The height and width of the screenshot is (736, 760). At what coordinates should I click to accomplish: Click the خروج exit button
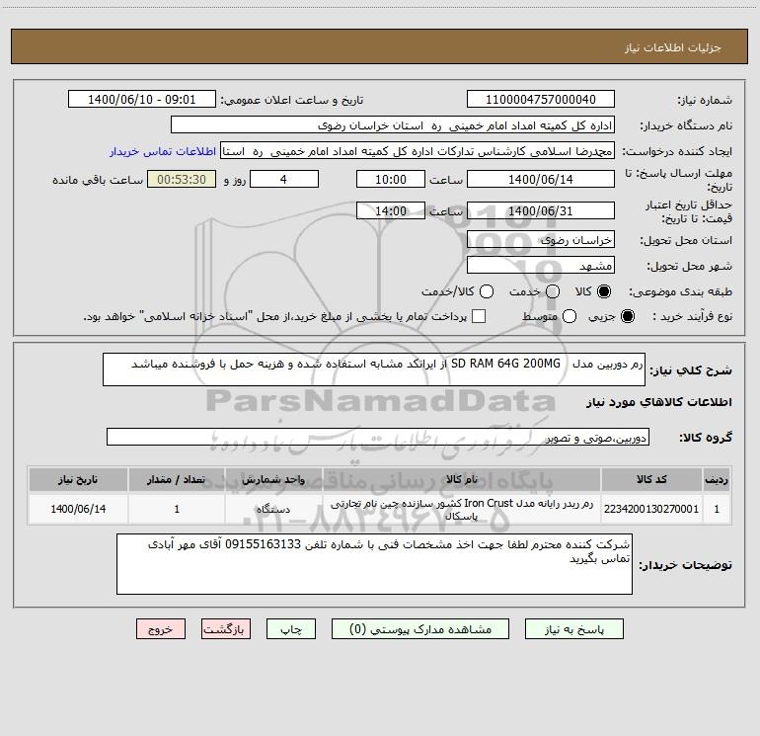coord(161,629)
